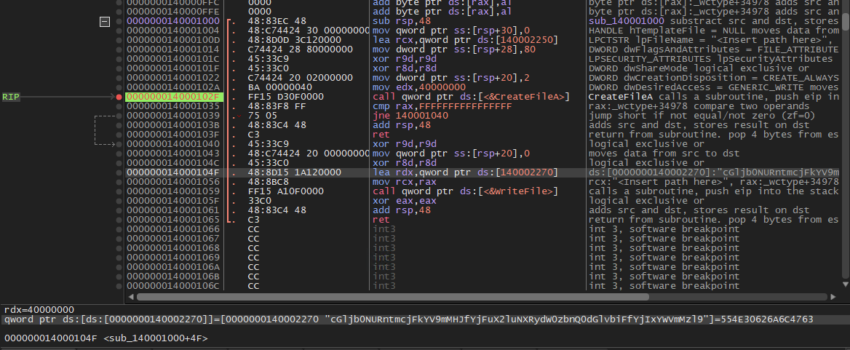The image size is (850, 350).
Task: Click the rdx=40000000 info line
Action: [39, 309]
